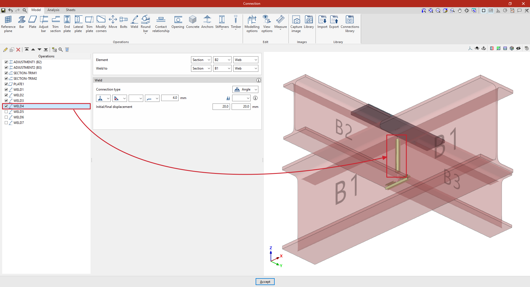Open the Weld to Web dropdown
This screenshot has width=530, height=287.
(x=246, y=68)
